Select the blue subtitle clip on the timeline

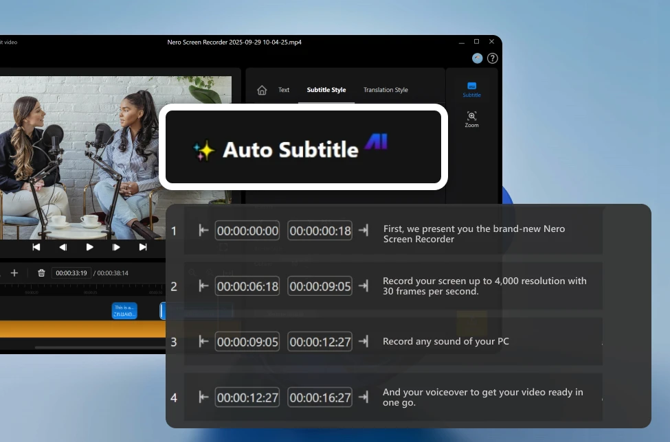(x=125, y=311)
